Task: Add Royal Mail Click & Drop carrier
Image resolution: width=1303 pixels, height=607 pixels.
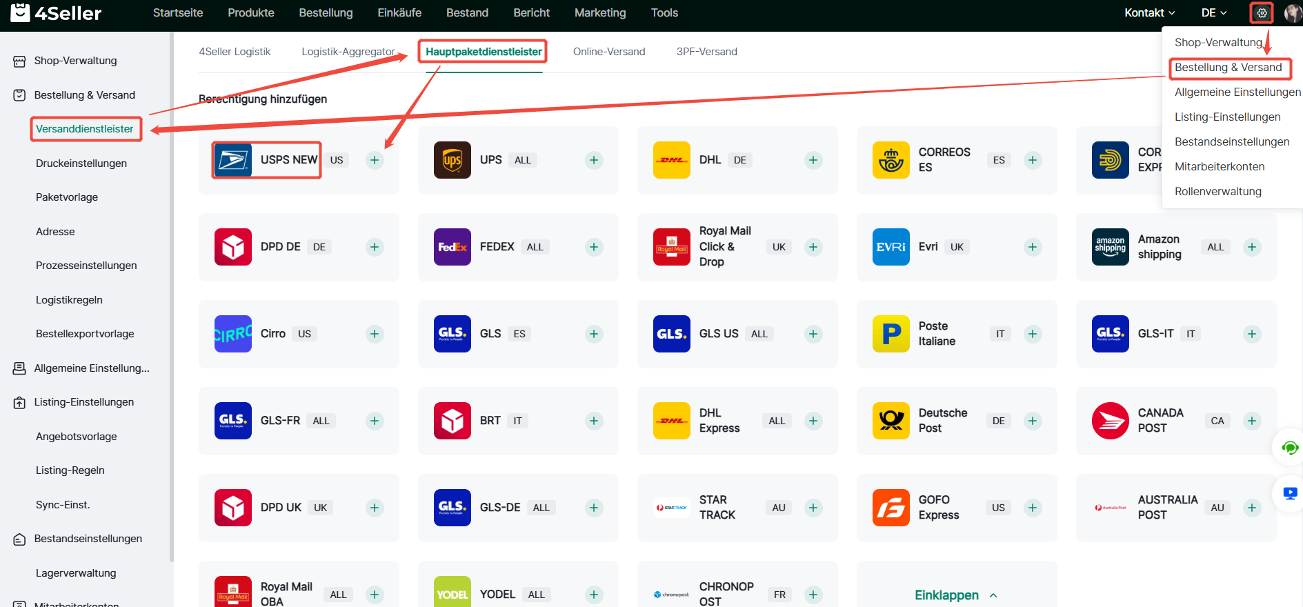Action: click(813, 247)
